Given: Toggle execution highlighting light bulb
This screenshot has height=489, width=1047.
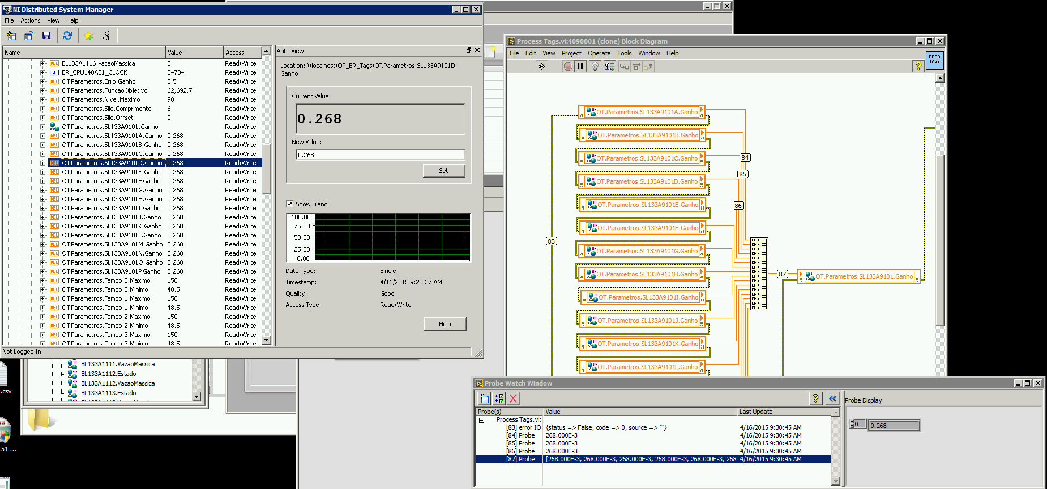Looking at the screenshot, I should point(595,66).
